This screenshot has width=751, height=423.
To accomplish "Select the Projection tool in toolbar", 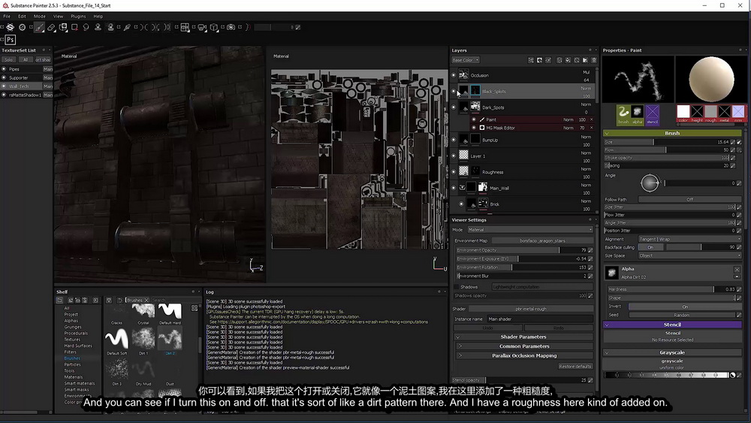I will point(63,27).
